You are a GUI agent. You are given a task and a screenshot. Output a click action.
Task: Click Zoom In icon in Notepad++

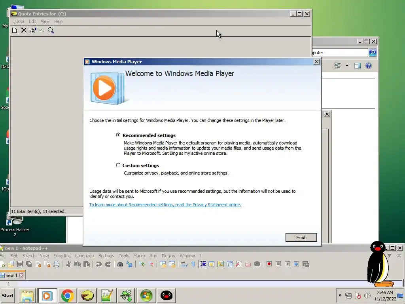point(142,264)
